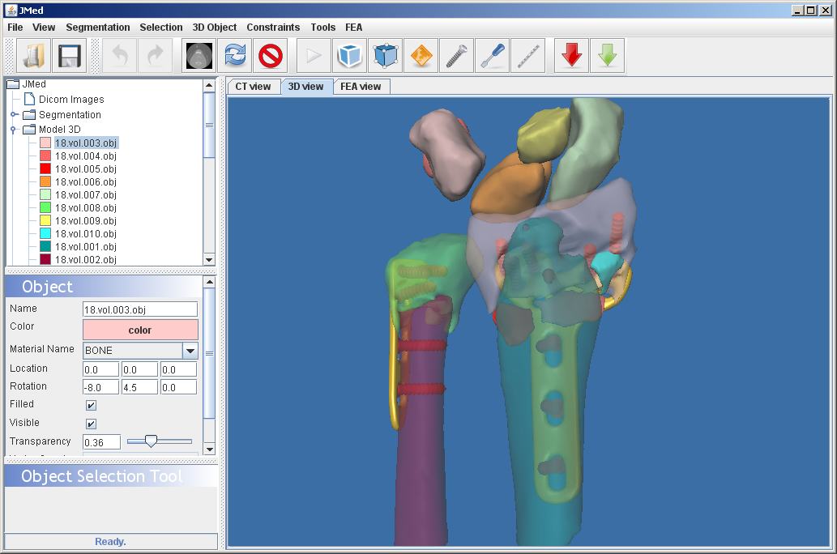Uncheck the Filled checkbox
Screen dimensions: 837x554
coord(92,405)
